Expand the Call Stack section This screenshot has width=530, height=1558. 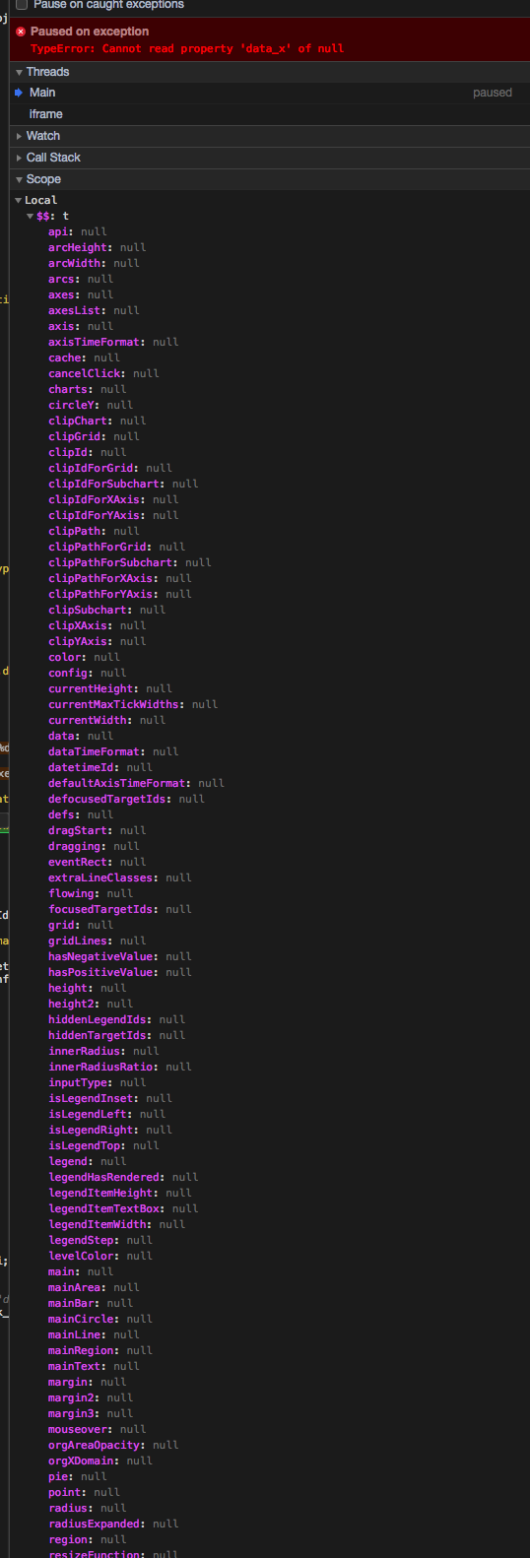20,158
